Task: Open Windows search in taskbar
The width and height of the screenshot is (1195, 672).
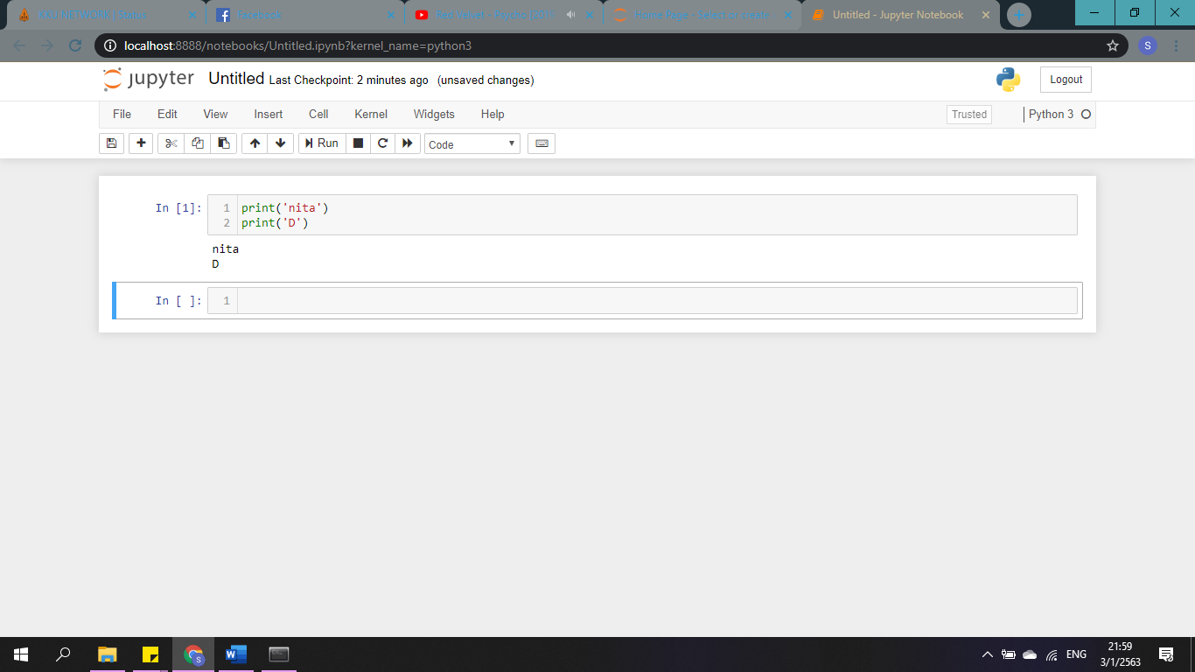Action: pyautogui.click(x=63, y=654)
